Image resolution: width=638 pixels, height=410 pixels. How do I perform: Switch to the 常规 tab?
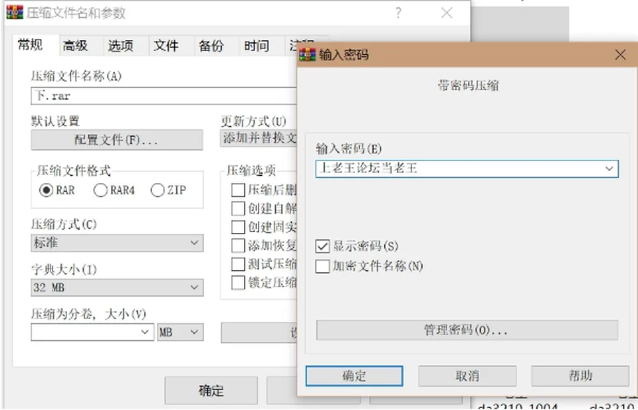pyautogui.click(x=31, y=44)
